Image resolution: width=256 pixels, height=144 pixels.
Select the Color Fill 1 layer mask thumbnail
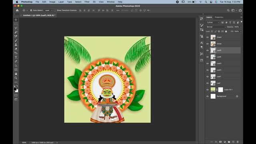pos(220,90)
